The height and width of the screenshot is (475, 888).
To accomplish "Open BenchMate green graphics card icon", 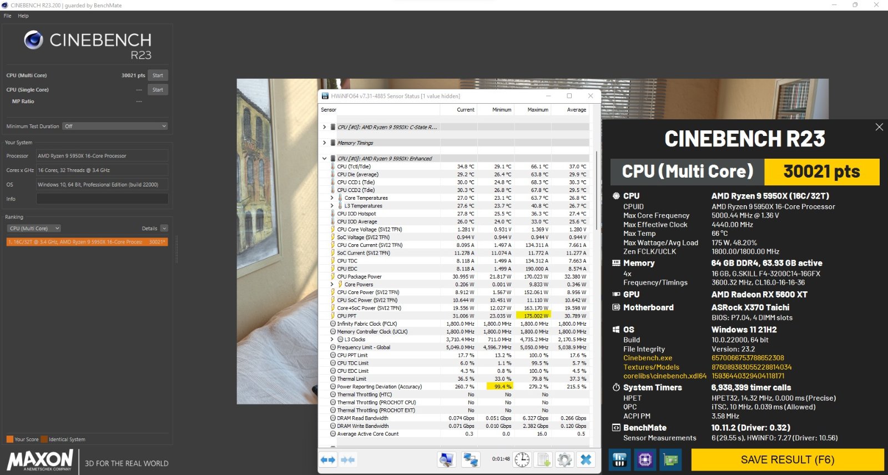I will click(x=670, y=459).
